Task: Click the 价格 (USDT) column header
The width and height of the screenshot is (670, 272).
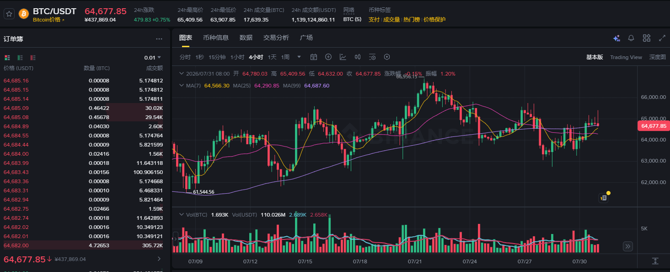Action: point(19,68)
